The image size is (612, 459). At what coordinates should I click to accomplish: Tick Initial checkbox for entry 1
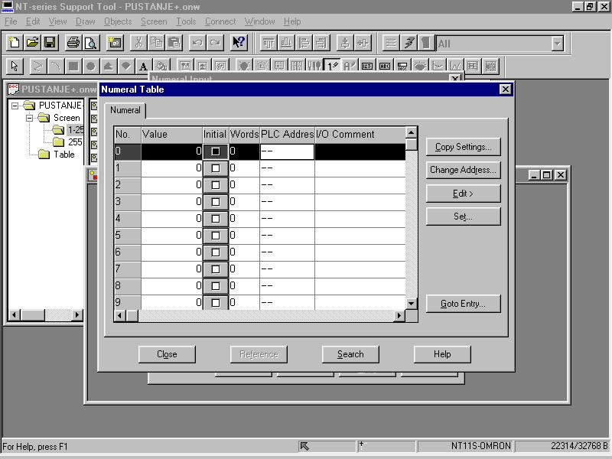216,168
